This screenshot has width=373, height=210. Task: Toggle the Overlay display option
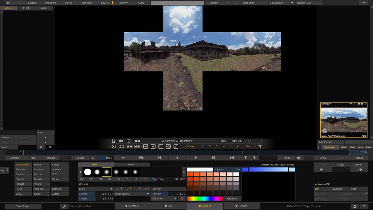[190, 146]
